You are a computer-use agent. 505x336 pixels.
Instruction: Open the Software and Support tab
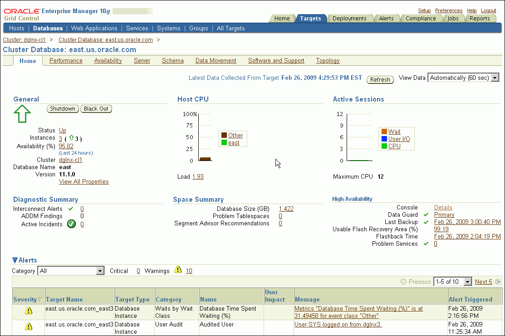click(x=276, y=60)
